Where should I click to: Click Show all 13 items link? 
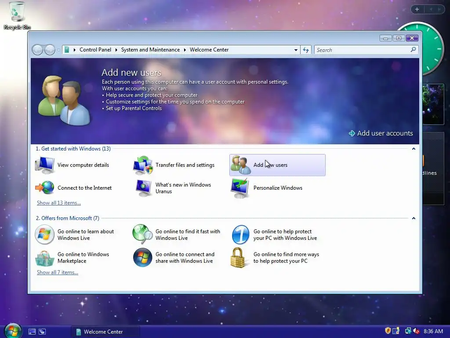tap(59, 203)
